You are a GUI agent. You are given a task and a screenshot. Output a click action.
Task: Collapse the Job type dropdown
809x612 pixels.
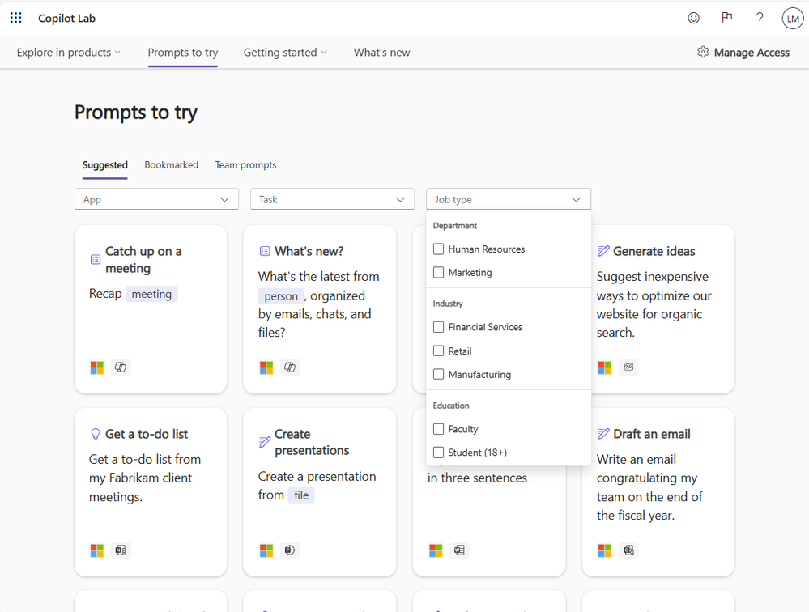click(x=509, y=199)
